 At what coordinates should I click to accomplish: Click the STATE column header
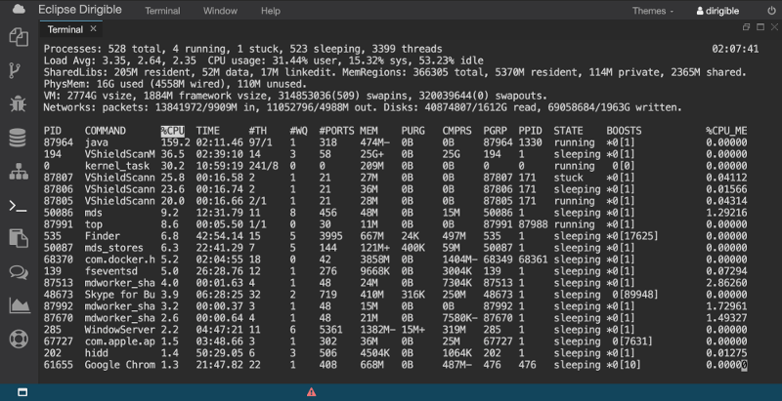pyautogui.click(x=568, y=131)
